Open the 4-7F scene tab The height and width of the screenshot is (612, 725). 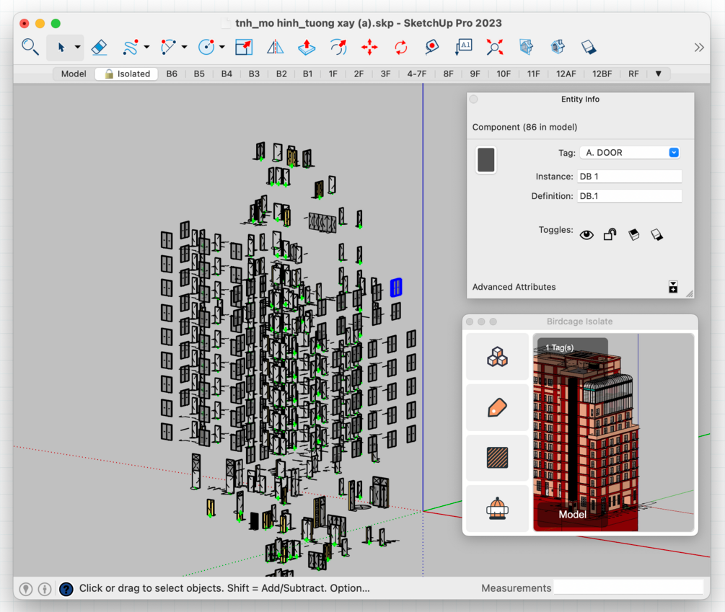click(416, 74)
